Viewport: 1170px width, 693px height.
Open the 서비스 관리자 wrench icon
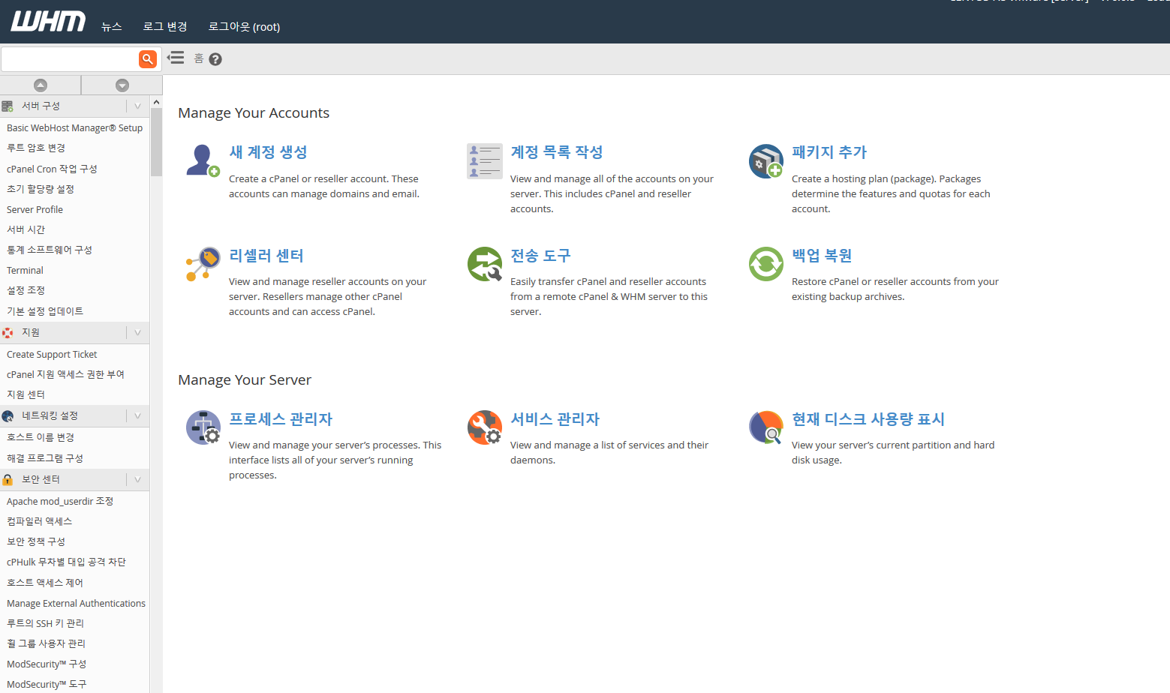(x=484, y=427)
